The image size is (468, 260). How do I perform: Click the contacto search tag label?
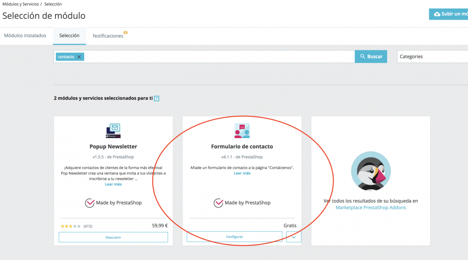pyautogui.click(x=66, y=57)
